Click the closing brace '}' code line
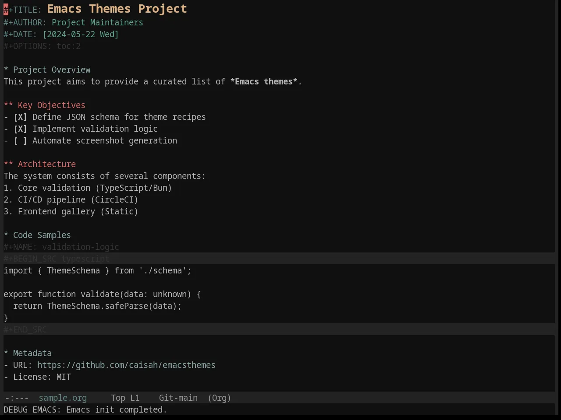 pos(6,318)
